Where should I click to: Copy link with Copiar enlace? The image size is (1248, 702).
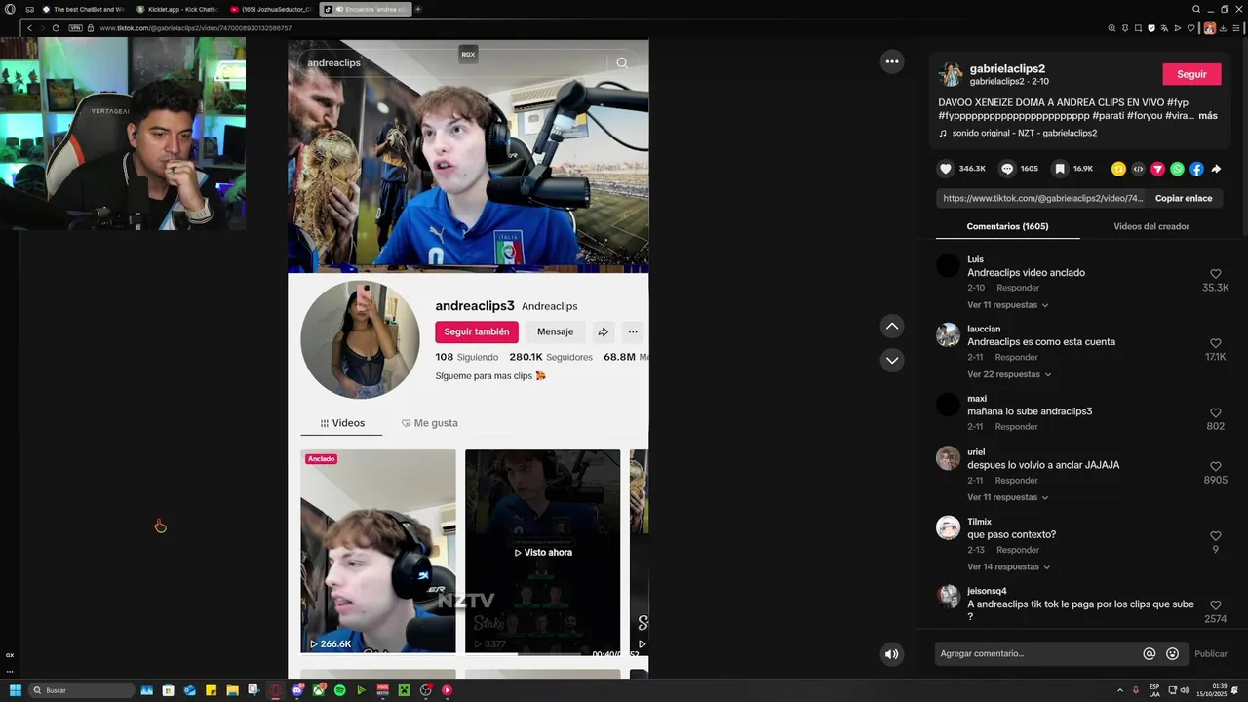click(x=1184, y=198)
